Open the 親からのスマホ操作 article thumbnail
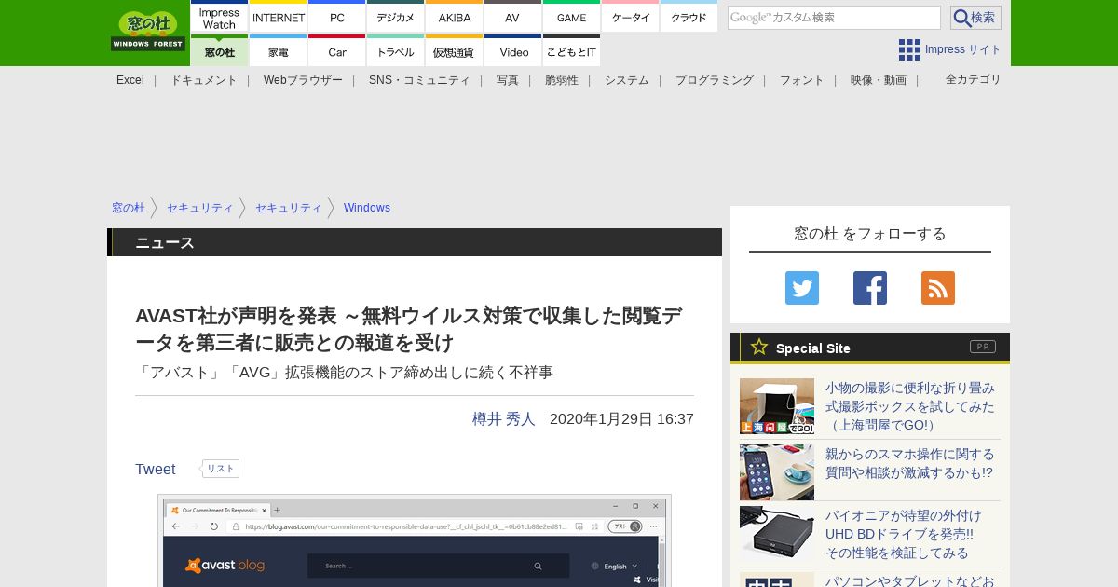The width and height of the screenshot is (1118, 587). tap(777, 472)
